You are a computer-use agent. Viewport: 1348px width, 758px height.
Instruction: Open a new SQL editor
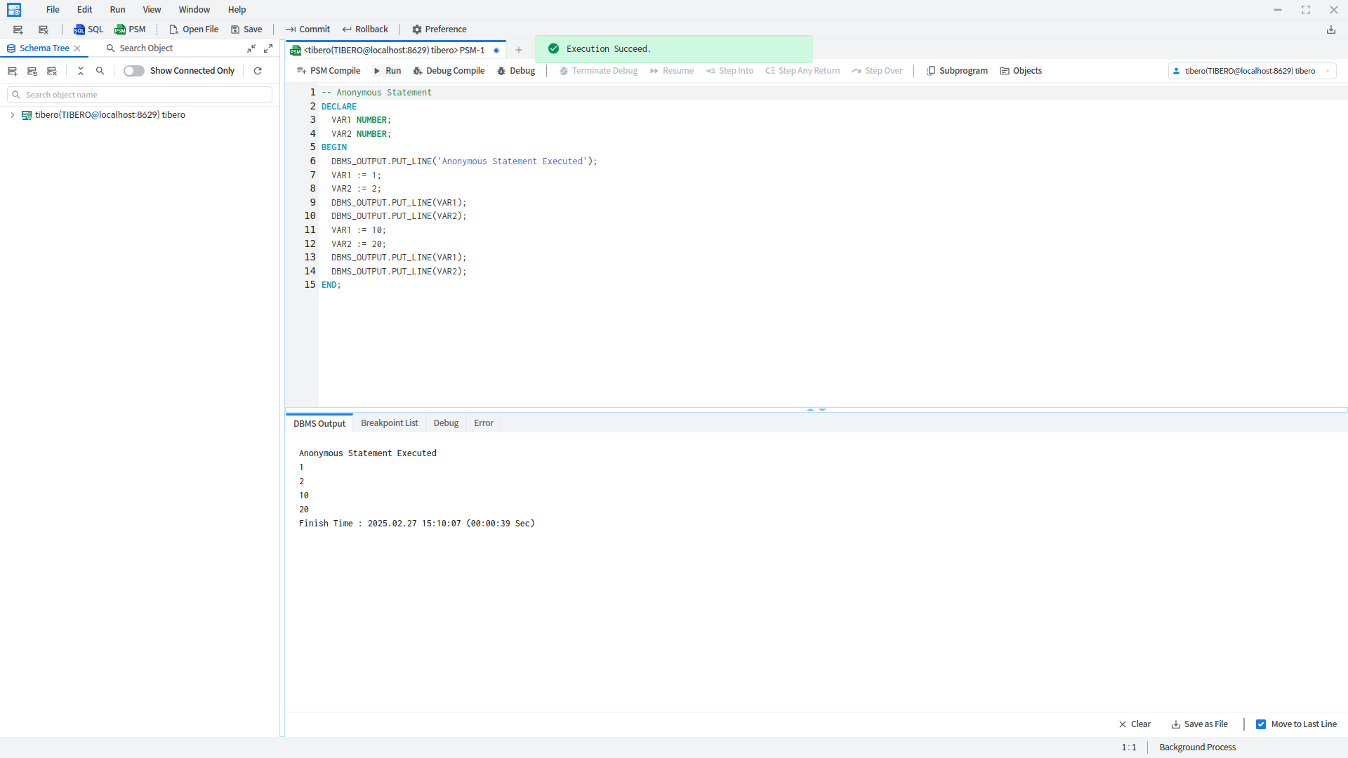(x=88, y=29)
